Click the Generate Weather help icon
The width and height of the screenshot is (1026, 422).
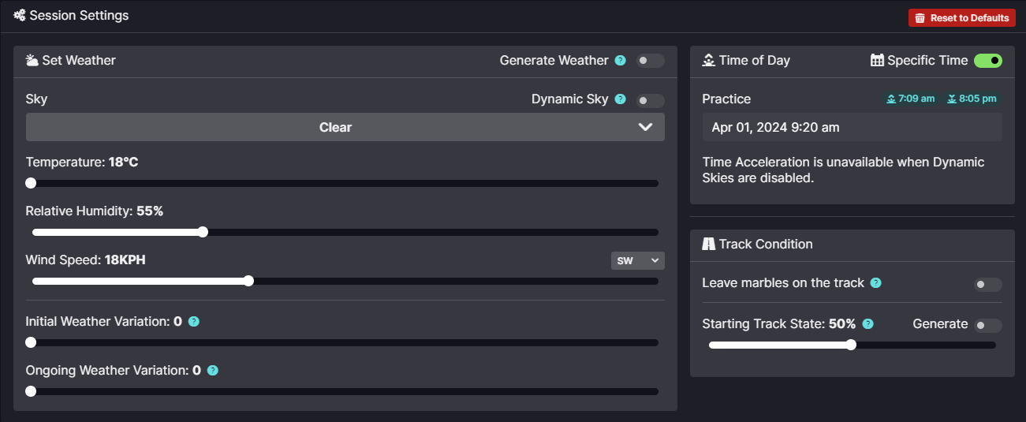coord(621,61)
